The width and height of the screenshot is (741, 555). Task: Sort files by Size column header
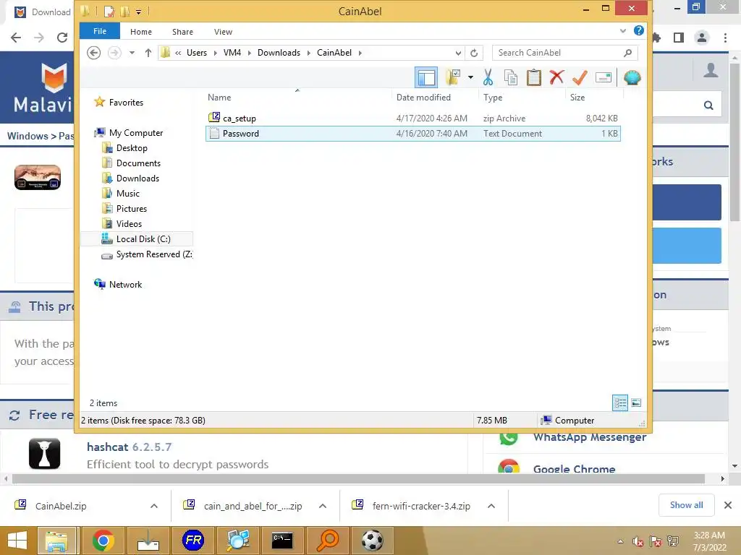[577, 98]
